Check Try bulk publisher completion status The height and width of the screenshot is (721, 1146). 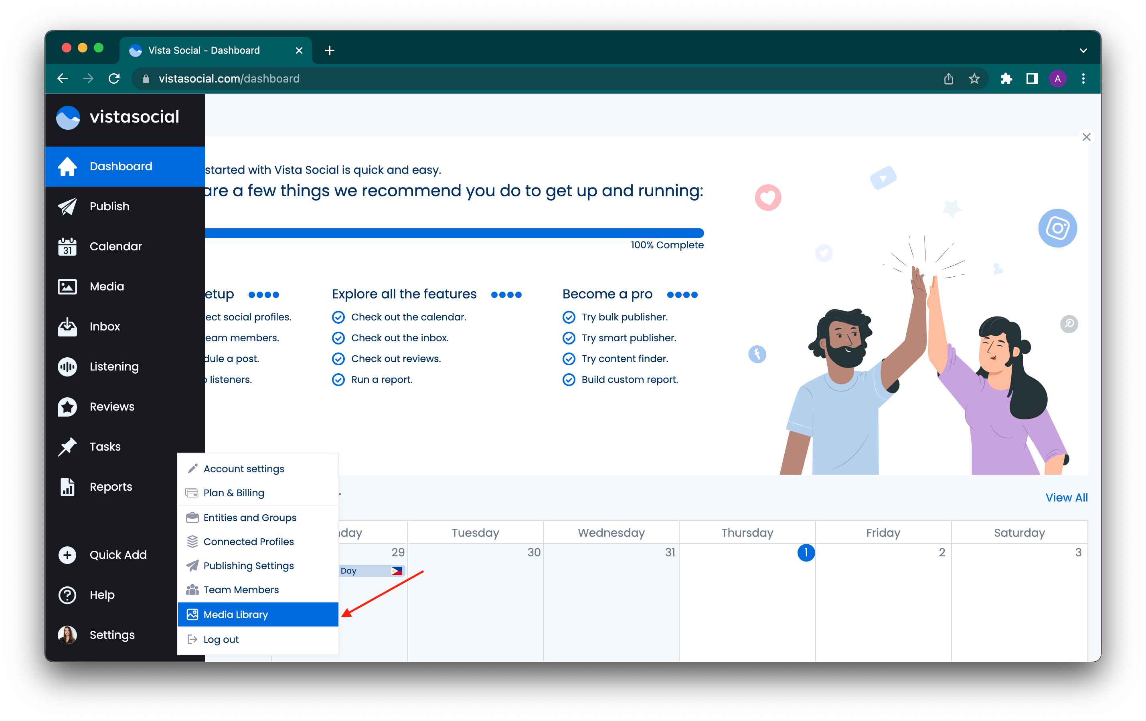[569, 316]
